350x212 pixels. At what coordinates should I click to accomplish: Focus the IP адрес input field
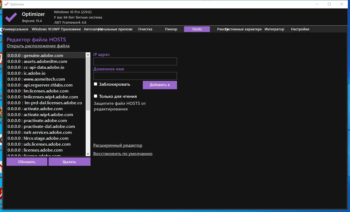pyautogui.click(x=135, y=61)
